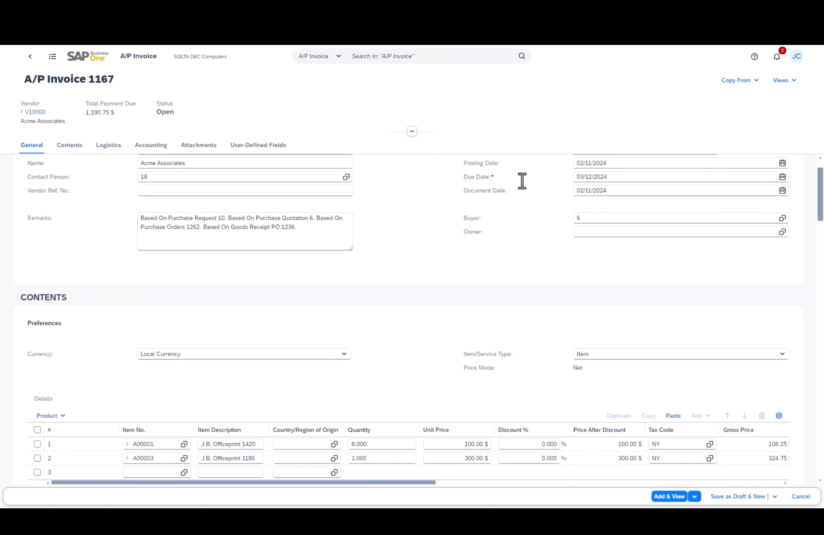Click the move row down arrow
Viewport: 824px width, 535px height.
tap(744, 416)
